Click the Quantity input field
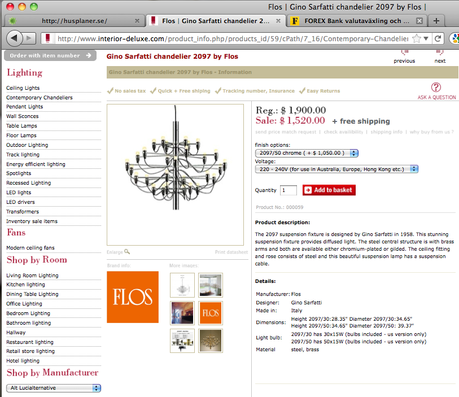 [x=288, y=190]
